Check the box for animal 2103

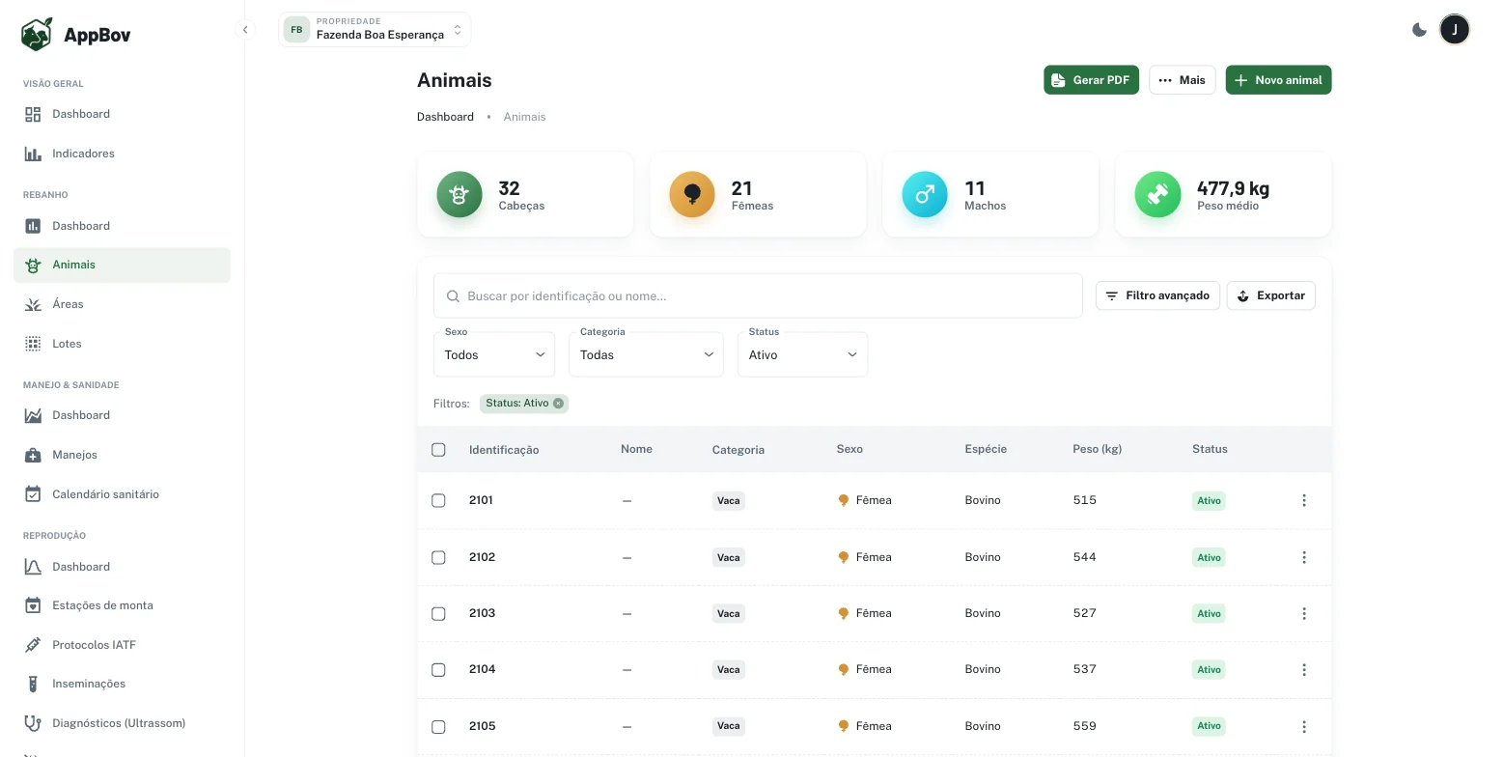(x=438, y=613)
